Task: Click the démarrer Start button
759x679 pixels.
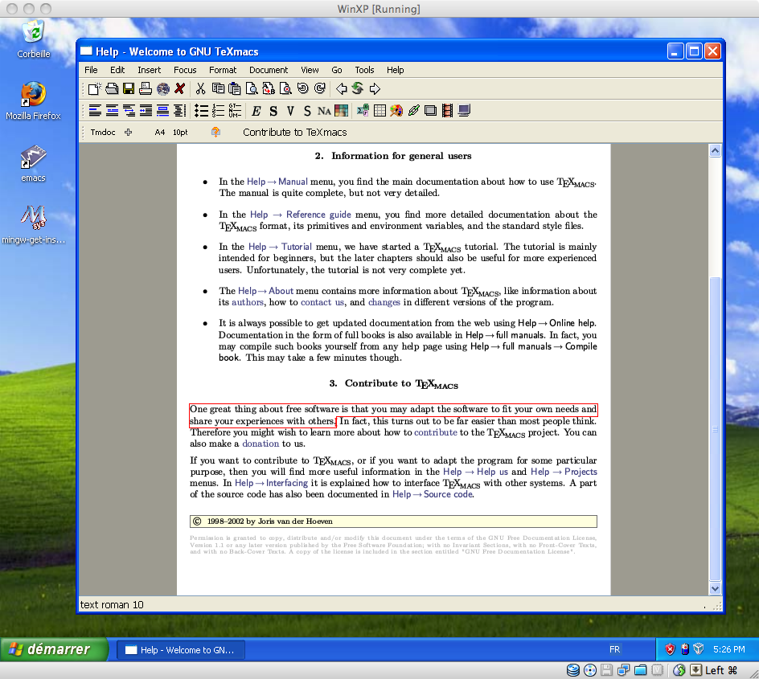Action: coord(54,649)
